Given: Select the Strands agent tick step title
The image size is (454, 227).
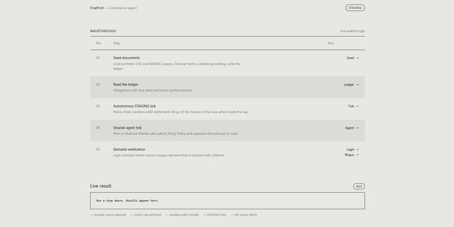Looking at the screenshot, I should coord(127,128).
